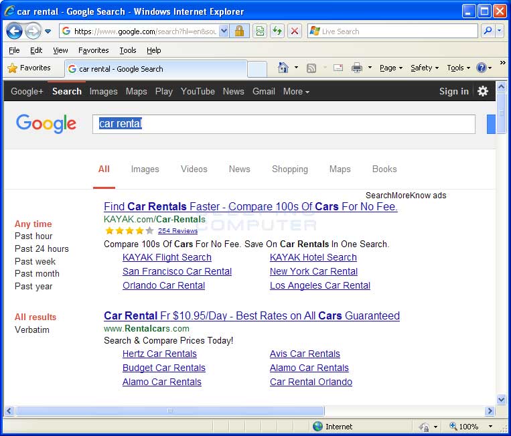511x436 pixels.
Task: Open Hertz Car Rentals sitelink
Action: [159, 354]
